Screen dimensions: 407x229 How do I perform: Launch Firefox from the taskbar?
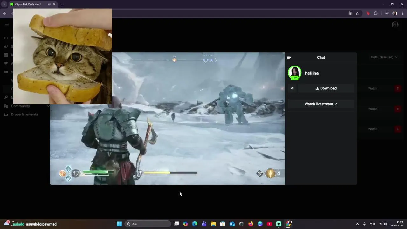(x=251, y=224)
